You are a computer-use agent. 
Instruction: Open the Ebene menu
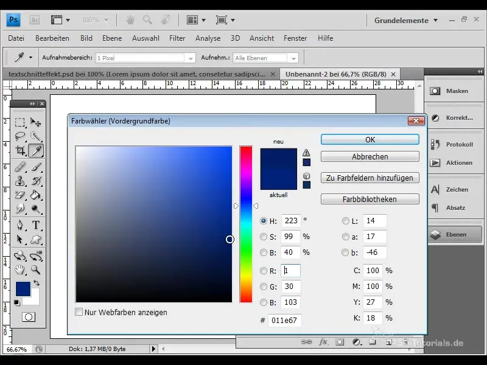(112, 38)
